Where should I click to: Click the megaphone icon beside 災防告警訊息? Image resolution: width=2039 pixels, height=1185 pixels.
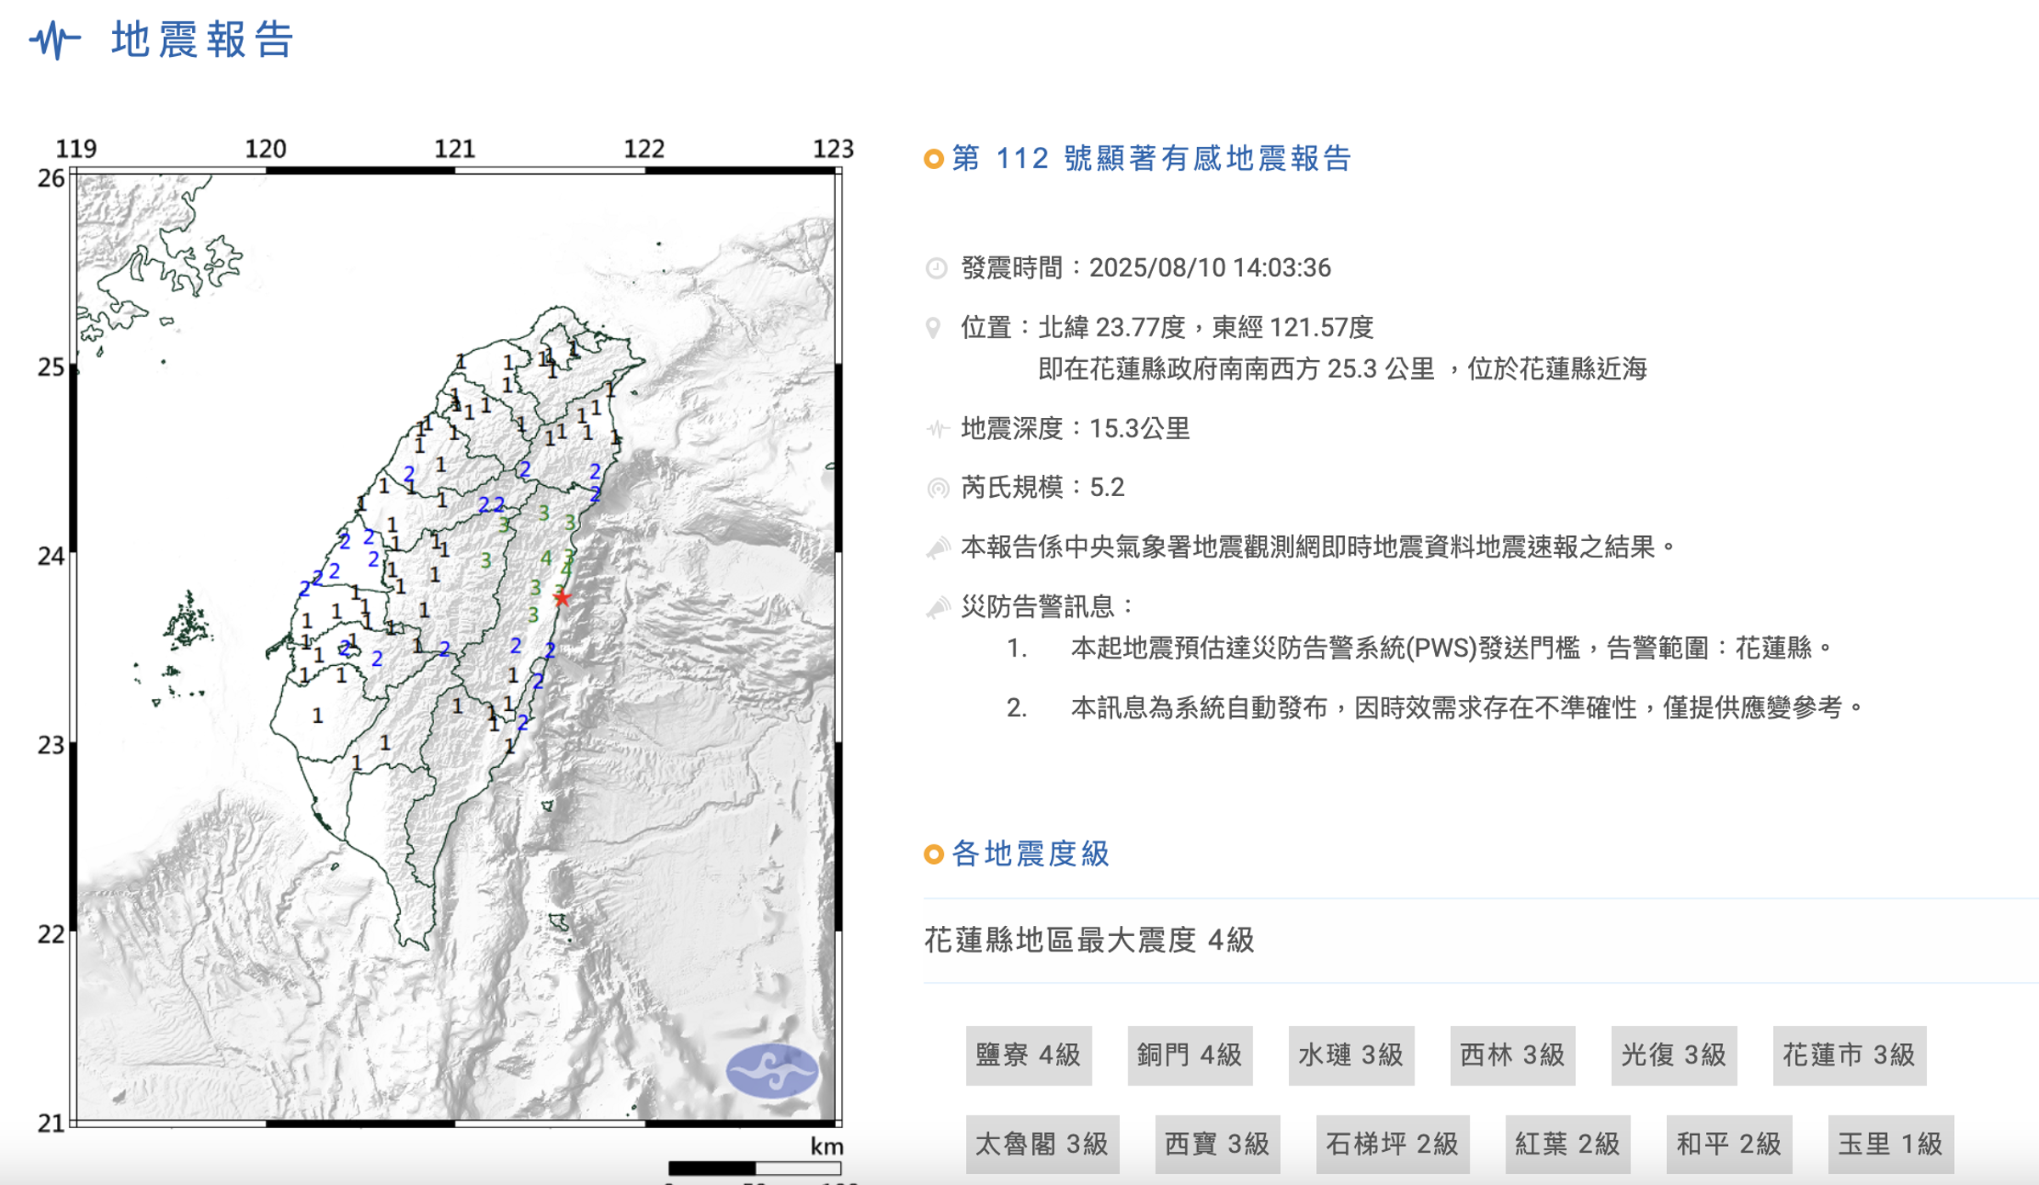(x=938, y=607)
